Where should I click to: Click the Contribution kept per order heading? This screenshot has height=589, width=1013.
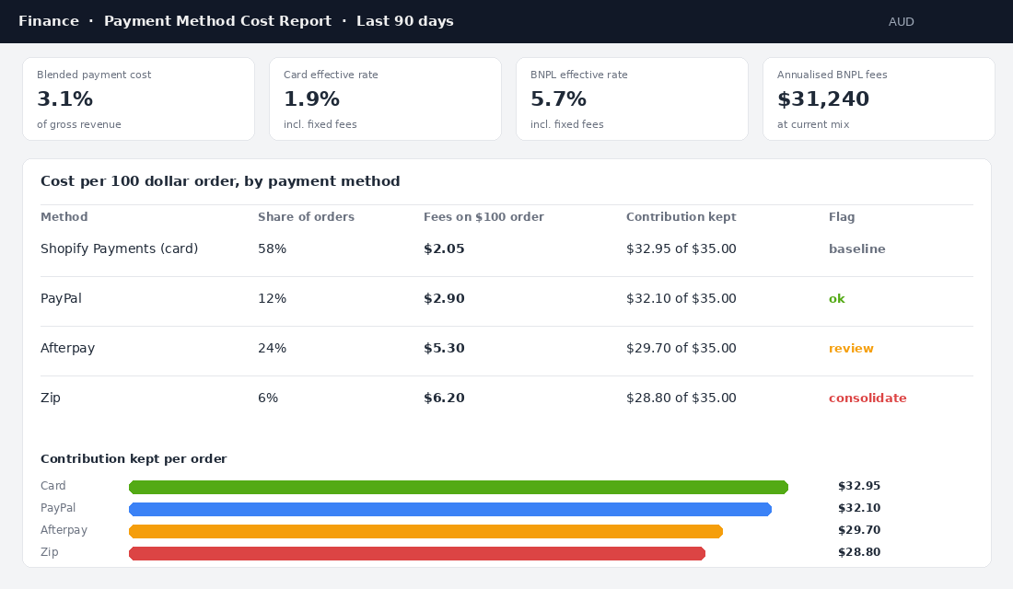(x=134, y=459)
